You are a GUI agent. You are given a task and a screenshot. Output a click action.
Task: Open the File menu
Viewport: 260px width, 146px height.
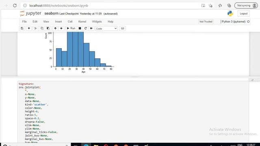(x=24, y=21)
